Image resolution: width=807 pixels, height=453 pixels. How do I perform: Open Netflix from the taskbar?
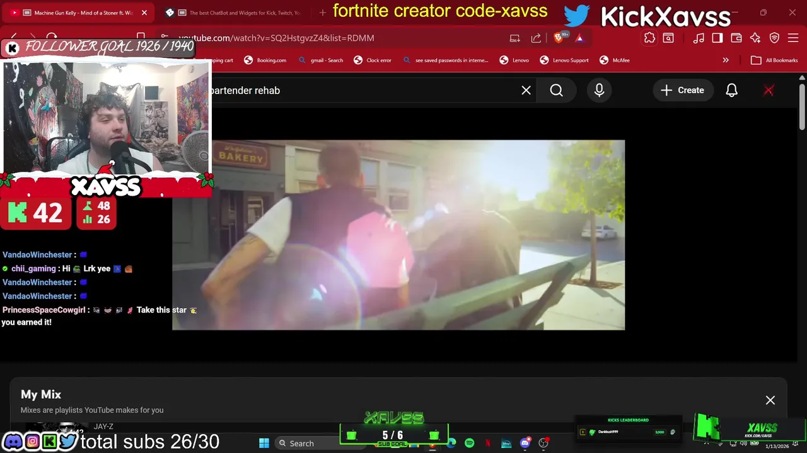click(x=488, y=443)
